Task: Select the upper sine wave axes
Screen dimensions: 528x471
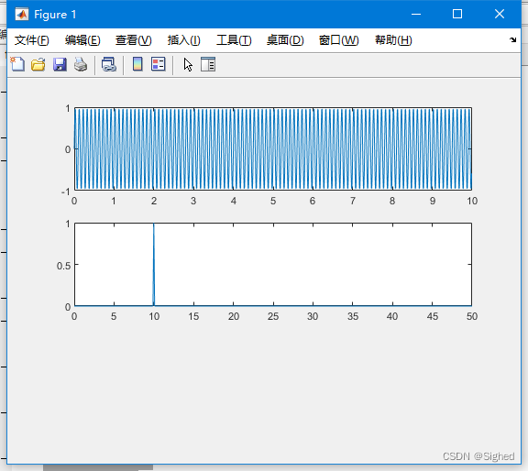Action: 273,148
